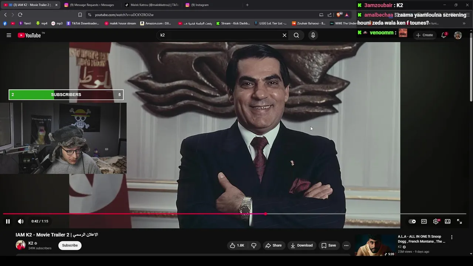Screen dimensions: 473x266
Task: Clear the search box with the X
Action: (285, 35)
